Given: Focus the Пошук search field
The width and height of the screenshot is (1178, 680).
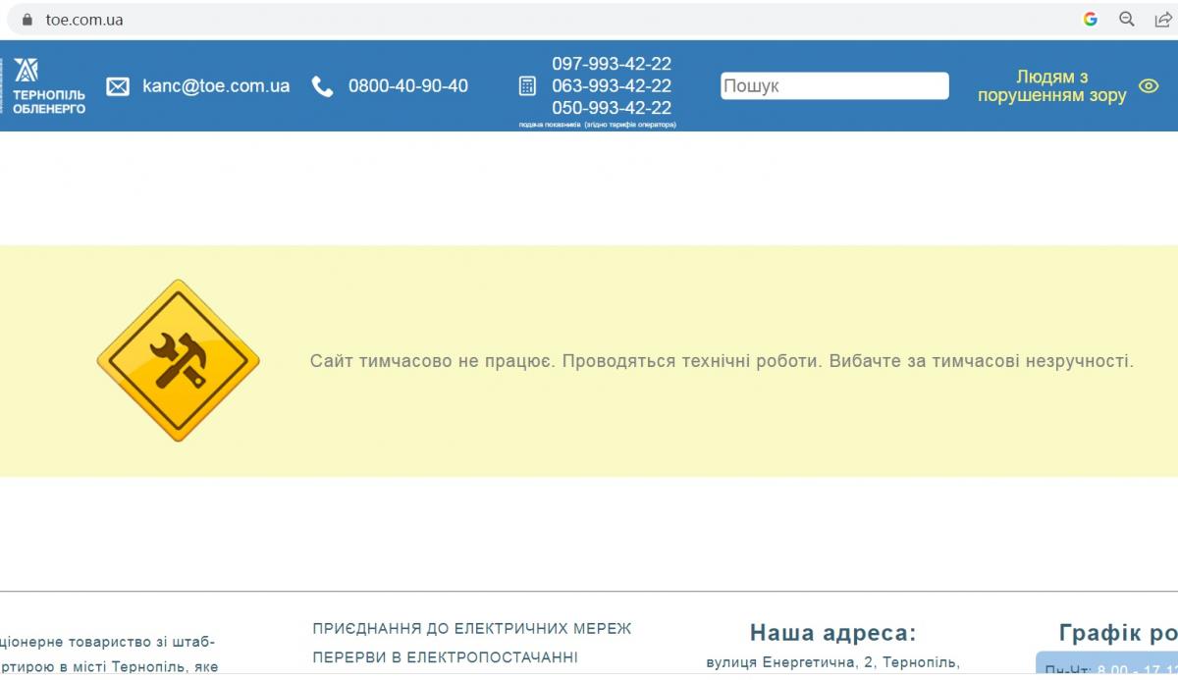Looking at the screenshot, I should (834, 86).
